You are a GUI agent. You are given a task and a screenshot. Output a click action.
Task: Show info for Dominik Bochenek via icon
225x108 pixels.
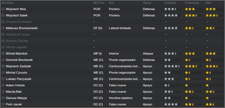point(3,60)
